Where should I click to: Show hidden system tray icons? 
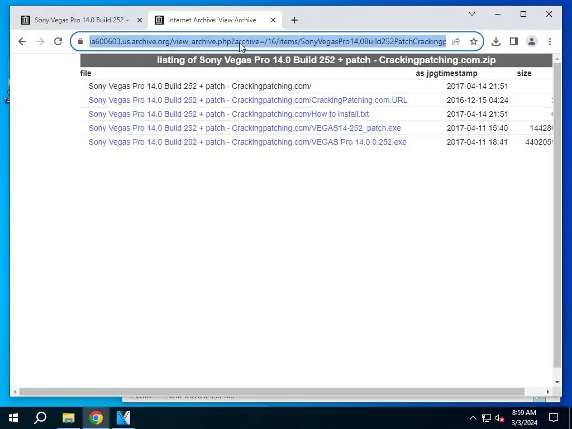click(x=473, y=418)
